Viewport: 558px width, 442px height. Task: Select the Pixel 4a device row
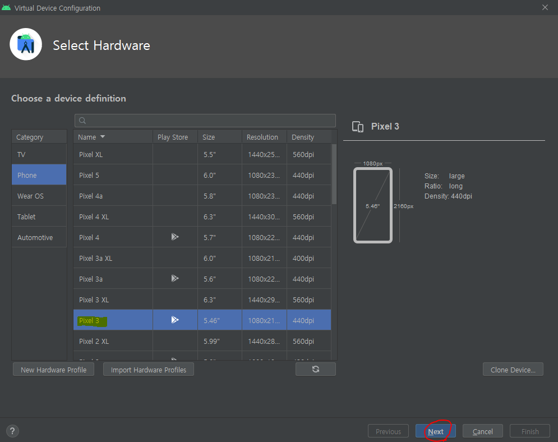[x=202, y=196]
